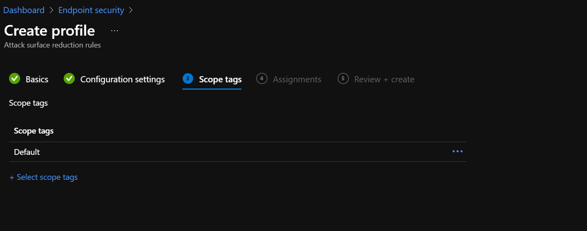Viewport: 587px width, 231px height.
Task: Click the green checkmark icon beside Basics
Action: click(14, 79)
